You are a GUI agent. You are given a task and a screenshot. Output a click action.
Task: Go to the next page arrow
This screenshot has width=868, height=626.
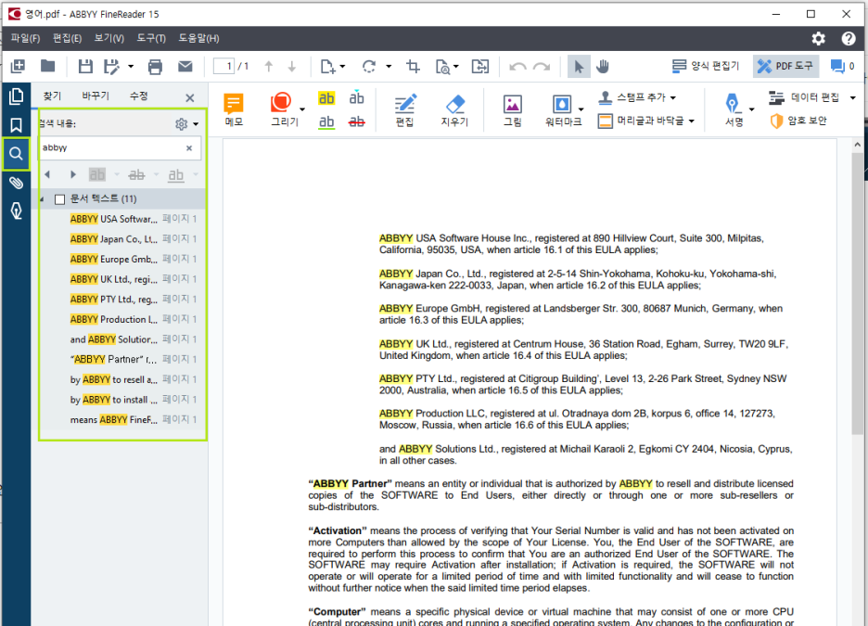click(292, 67)
